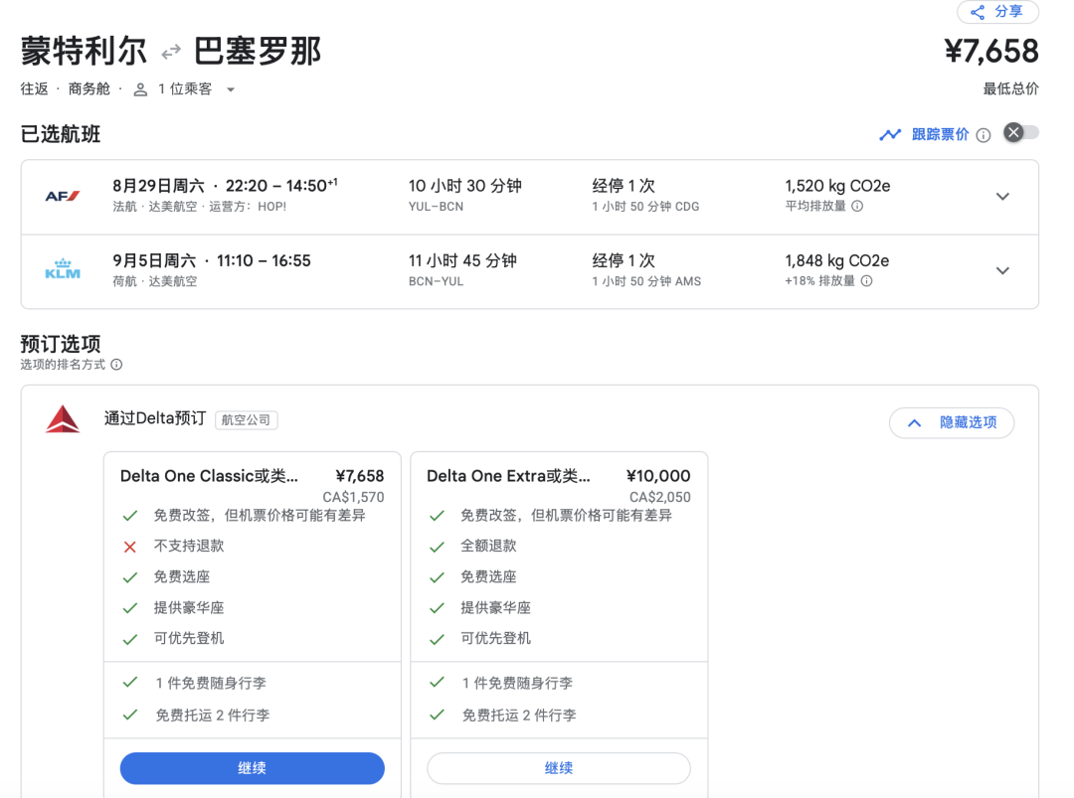The height and width of the screenshot is (798, 1074).
Task: Click the 分享 share button
Action: tap(997, 12)
